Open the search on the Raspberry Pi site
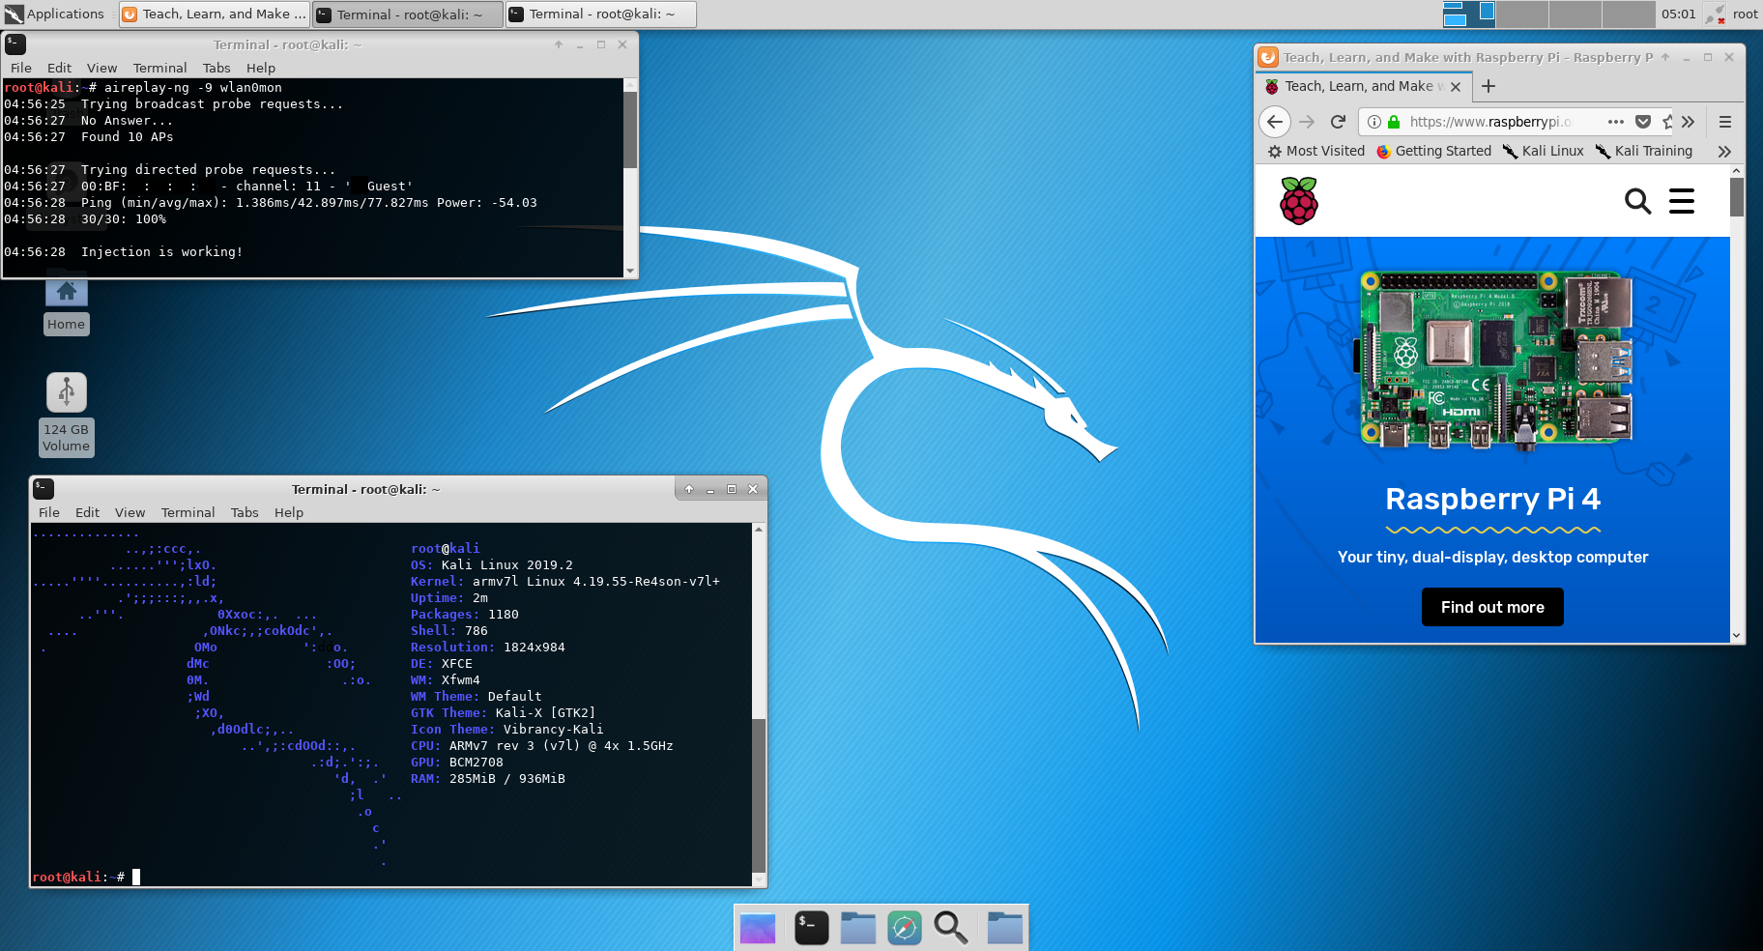Image resolution: width=1763 pixels, height=951 pixels. point(1637,201)
